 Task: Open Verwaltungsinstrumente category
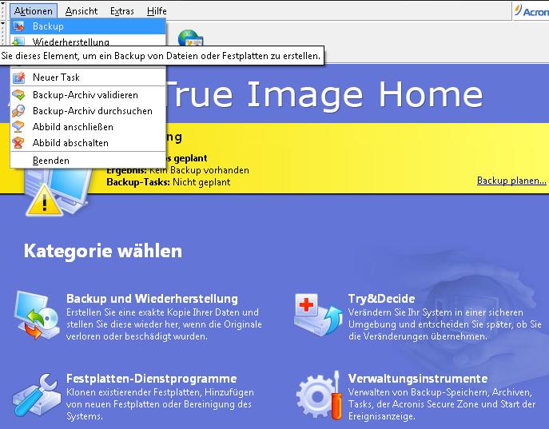[x=418, y=379]
